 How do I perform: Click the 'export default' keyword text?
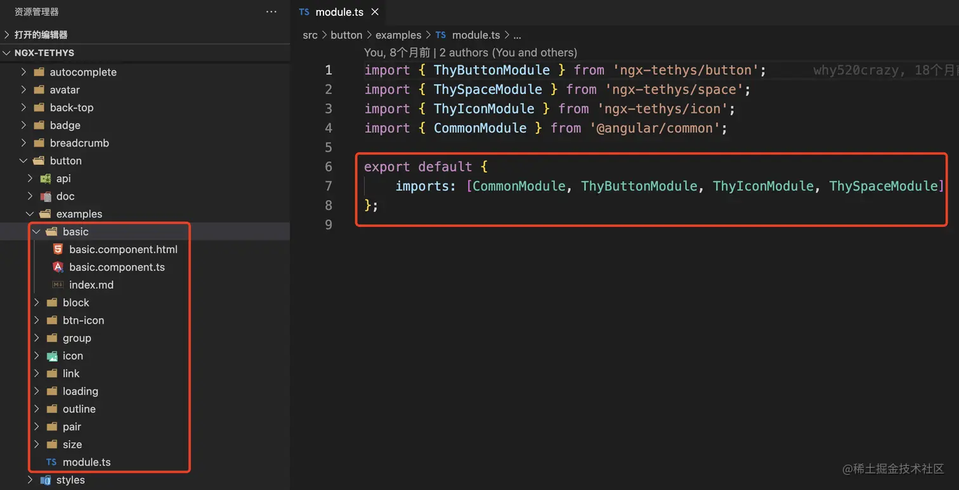coord(418,167)
